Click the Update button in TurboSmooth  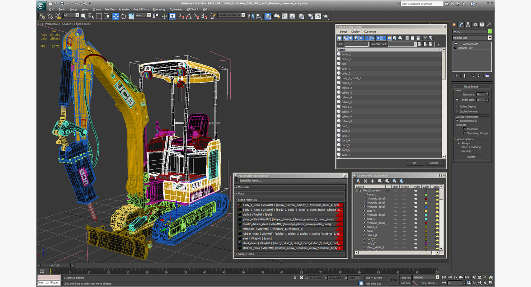pos(471,157)
